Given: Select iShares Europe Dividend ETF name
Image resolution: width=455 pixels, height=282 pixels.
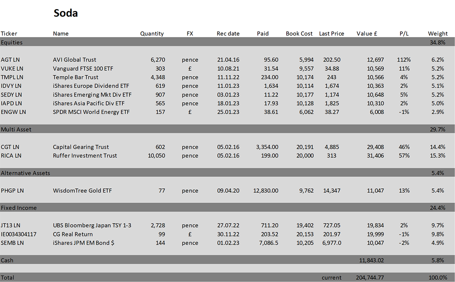Looking at the screenshot, I should tap(91, 86).
